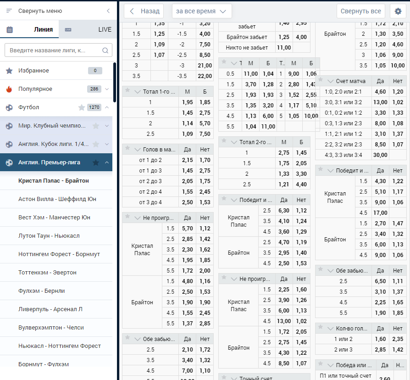Viewport: 410px width, 380px height.
Task: Open match Фулхэм - Бернли
Action: point(56,291)
